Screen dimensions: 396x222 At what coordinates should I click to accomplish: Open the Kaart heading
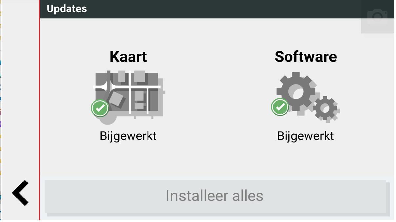[x=128, y=57]
